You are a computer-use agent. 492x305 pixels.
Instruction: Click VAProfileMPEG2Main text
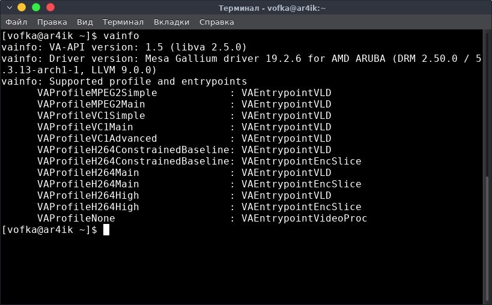click(91, 104)
